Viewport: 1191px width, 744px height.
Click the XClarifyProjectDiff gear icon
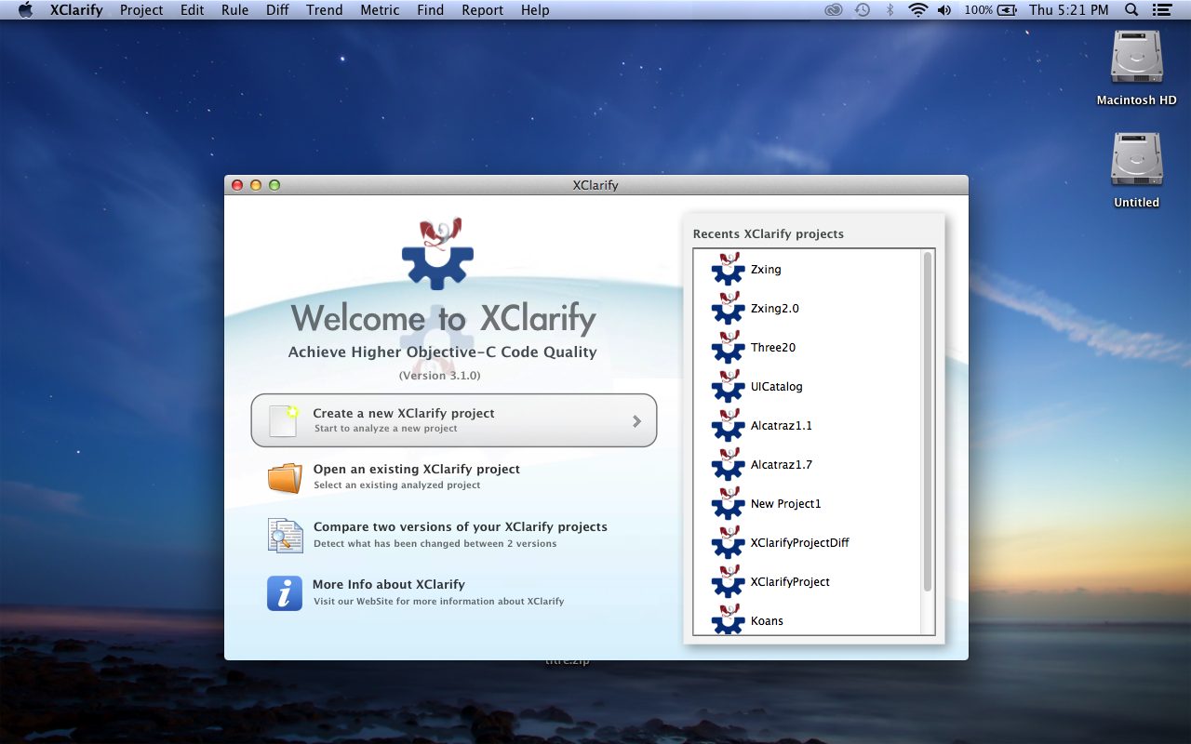728,542
